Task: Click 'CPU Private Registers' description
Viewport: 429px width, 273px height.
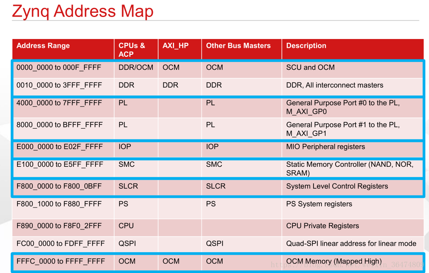Action: pos(323,226)
